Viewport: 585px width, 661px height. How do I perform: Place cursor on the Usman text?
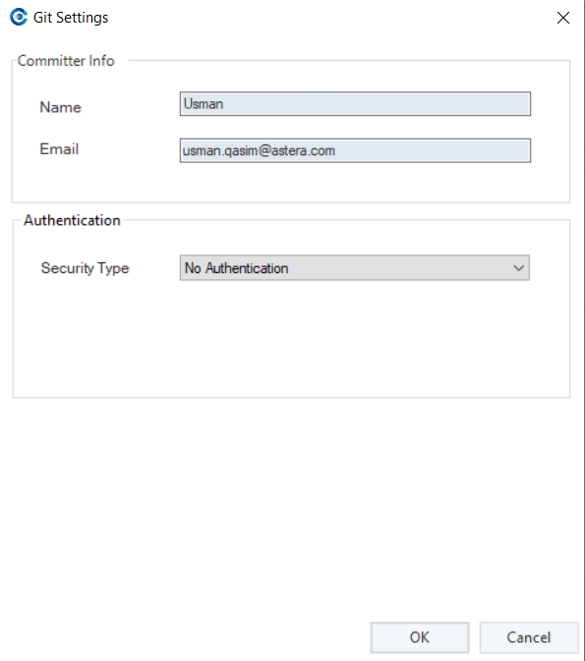tap(204, 104)
